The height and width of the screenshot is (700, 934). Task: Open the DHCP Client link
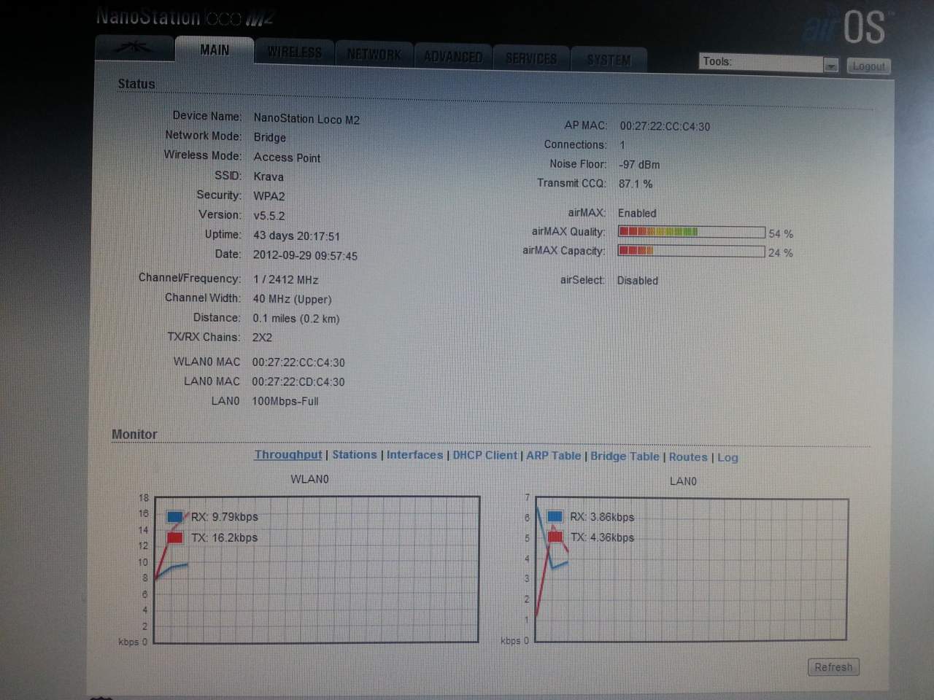click(x=485, y=455)
